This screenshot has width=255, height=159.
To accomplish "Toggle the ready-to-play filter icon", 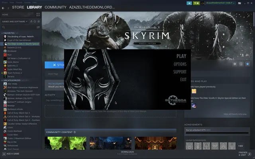I will coord(39,21).
